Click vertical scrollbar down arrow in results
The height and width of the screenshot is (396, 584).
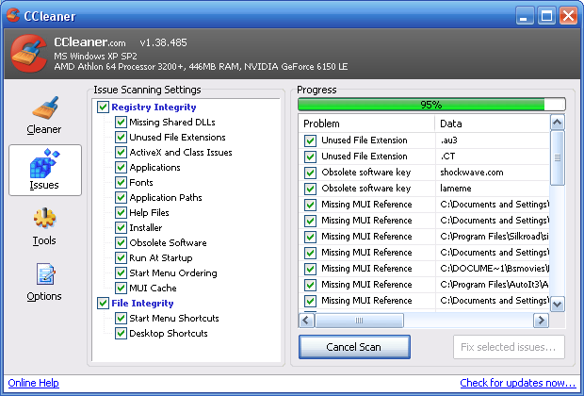[557, 304]
